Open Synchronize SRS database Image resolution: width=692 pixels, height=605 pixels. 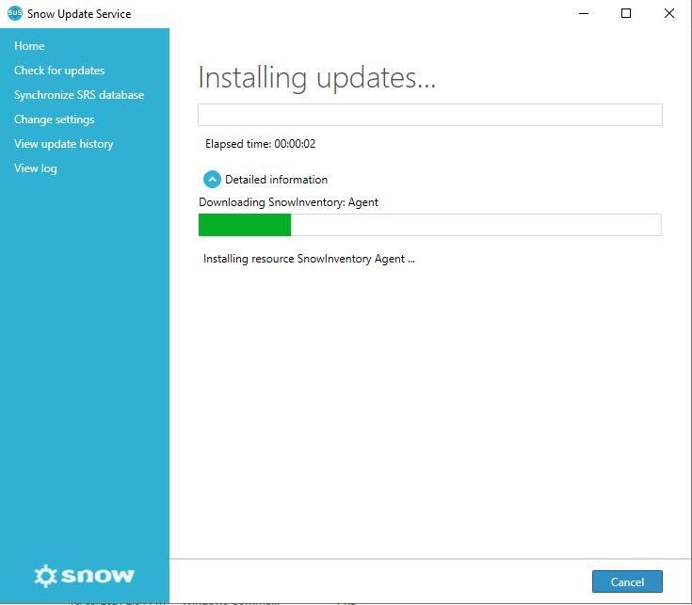(x=79, y=95)
